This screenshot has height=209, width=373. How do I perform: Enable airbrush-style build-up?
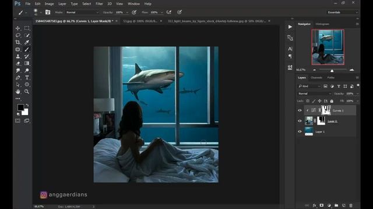(x=169, y=12)
